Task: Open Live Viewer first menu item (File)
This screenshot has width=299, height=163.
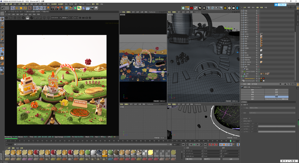Action: point(9,14)
